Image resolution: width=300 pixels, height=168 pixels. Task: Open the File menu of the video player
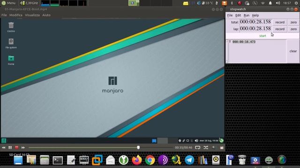click(4, 15)
